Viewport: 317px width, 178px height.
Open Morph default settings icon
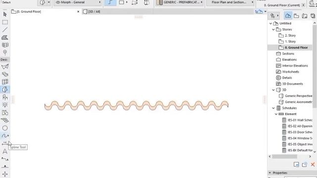pos(43,2)
